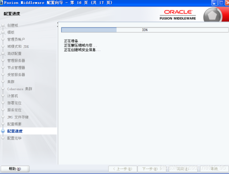The height and width of the screenshot is (174, 229).
Task: Select the 集群 step
Action: click(x=11, y=82)
